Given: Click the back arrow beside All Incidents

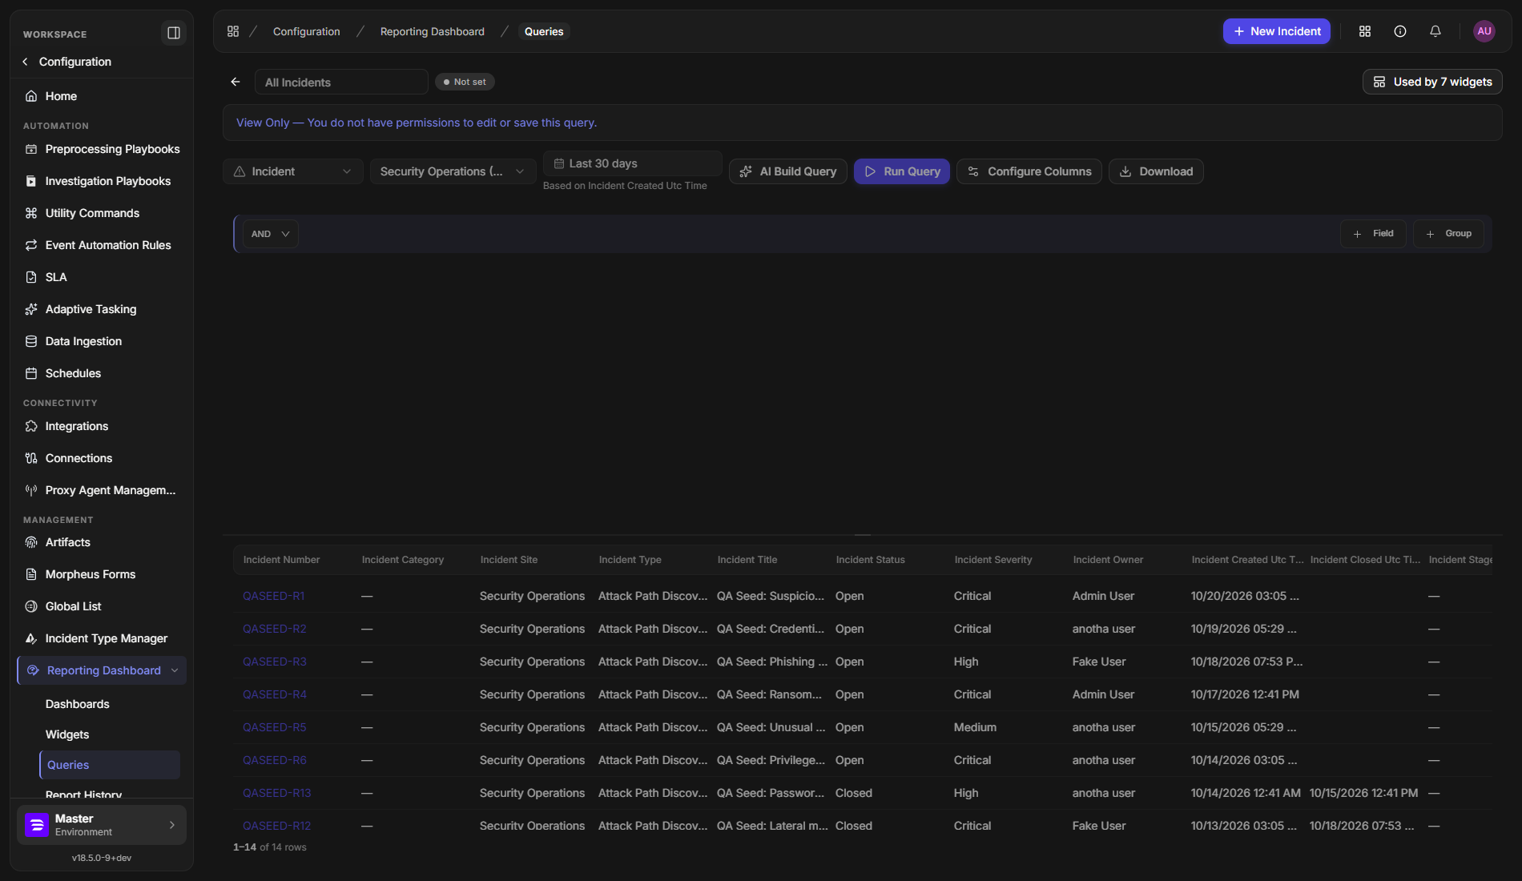Looking at the screenshot, I should click(236, 82).
